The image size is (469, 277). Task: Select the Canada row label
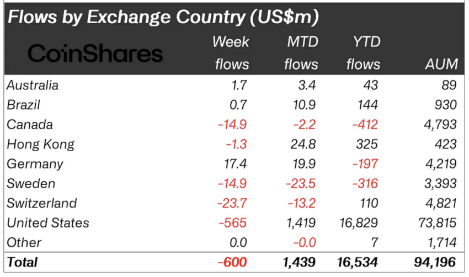click(x=30, y=125)
